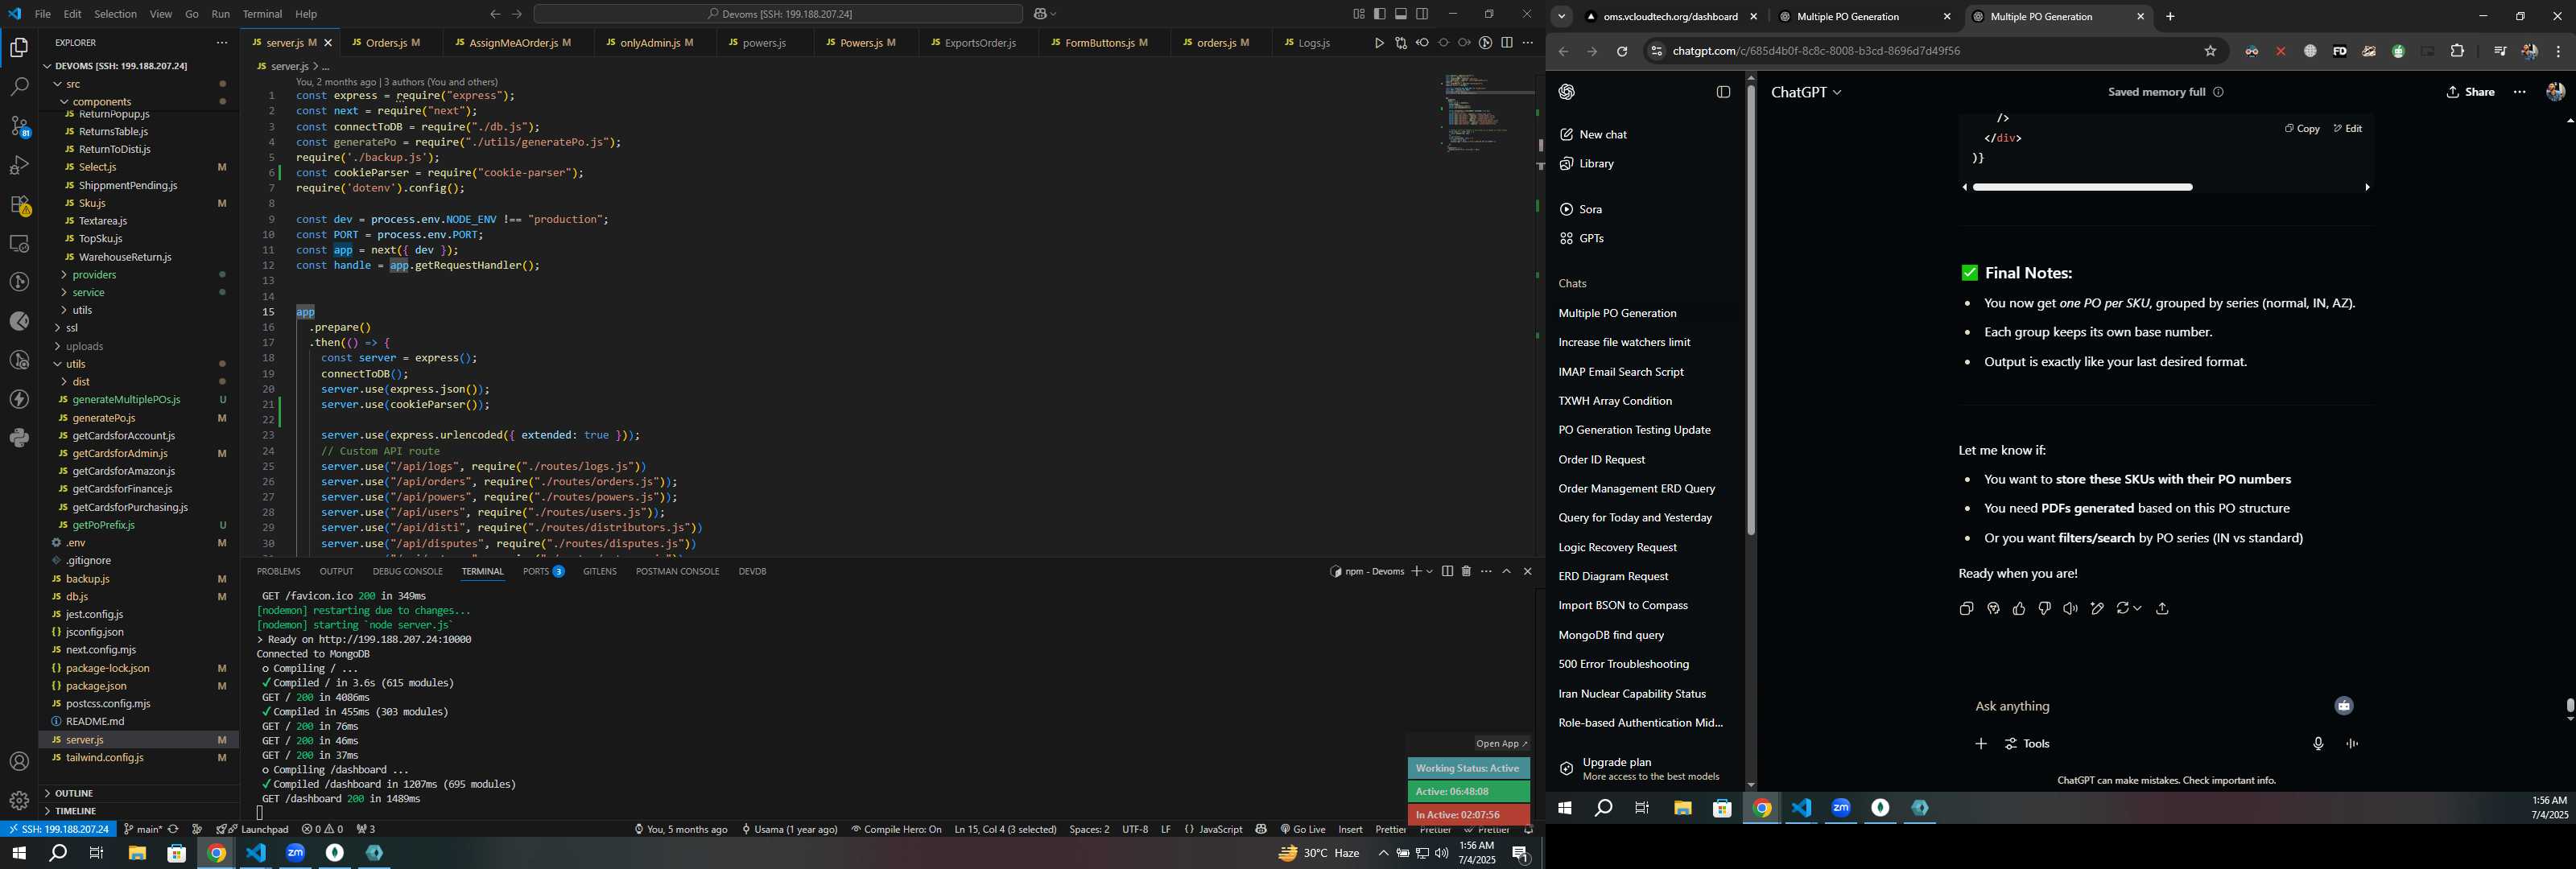Click the thumbs down icon on ChatGPT response
The width and height of the screenshot is (2576, 869).
pyautogui.click(x=2045, y=608)
